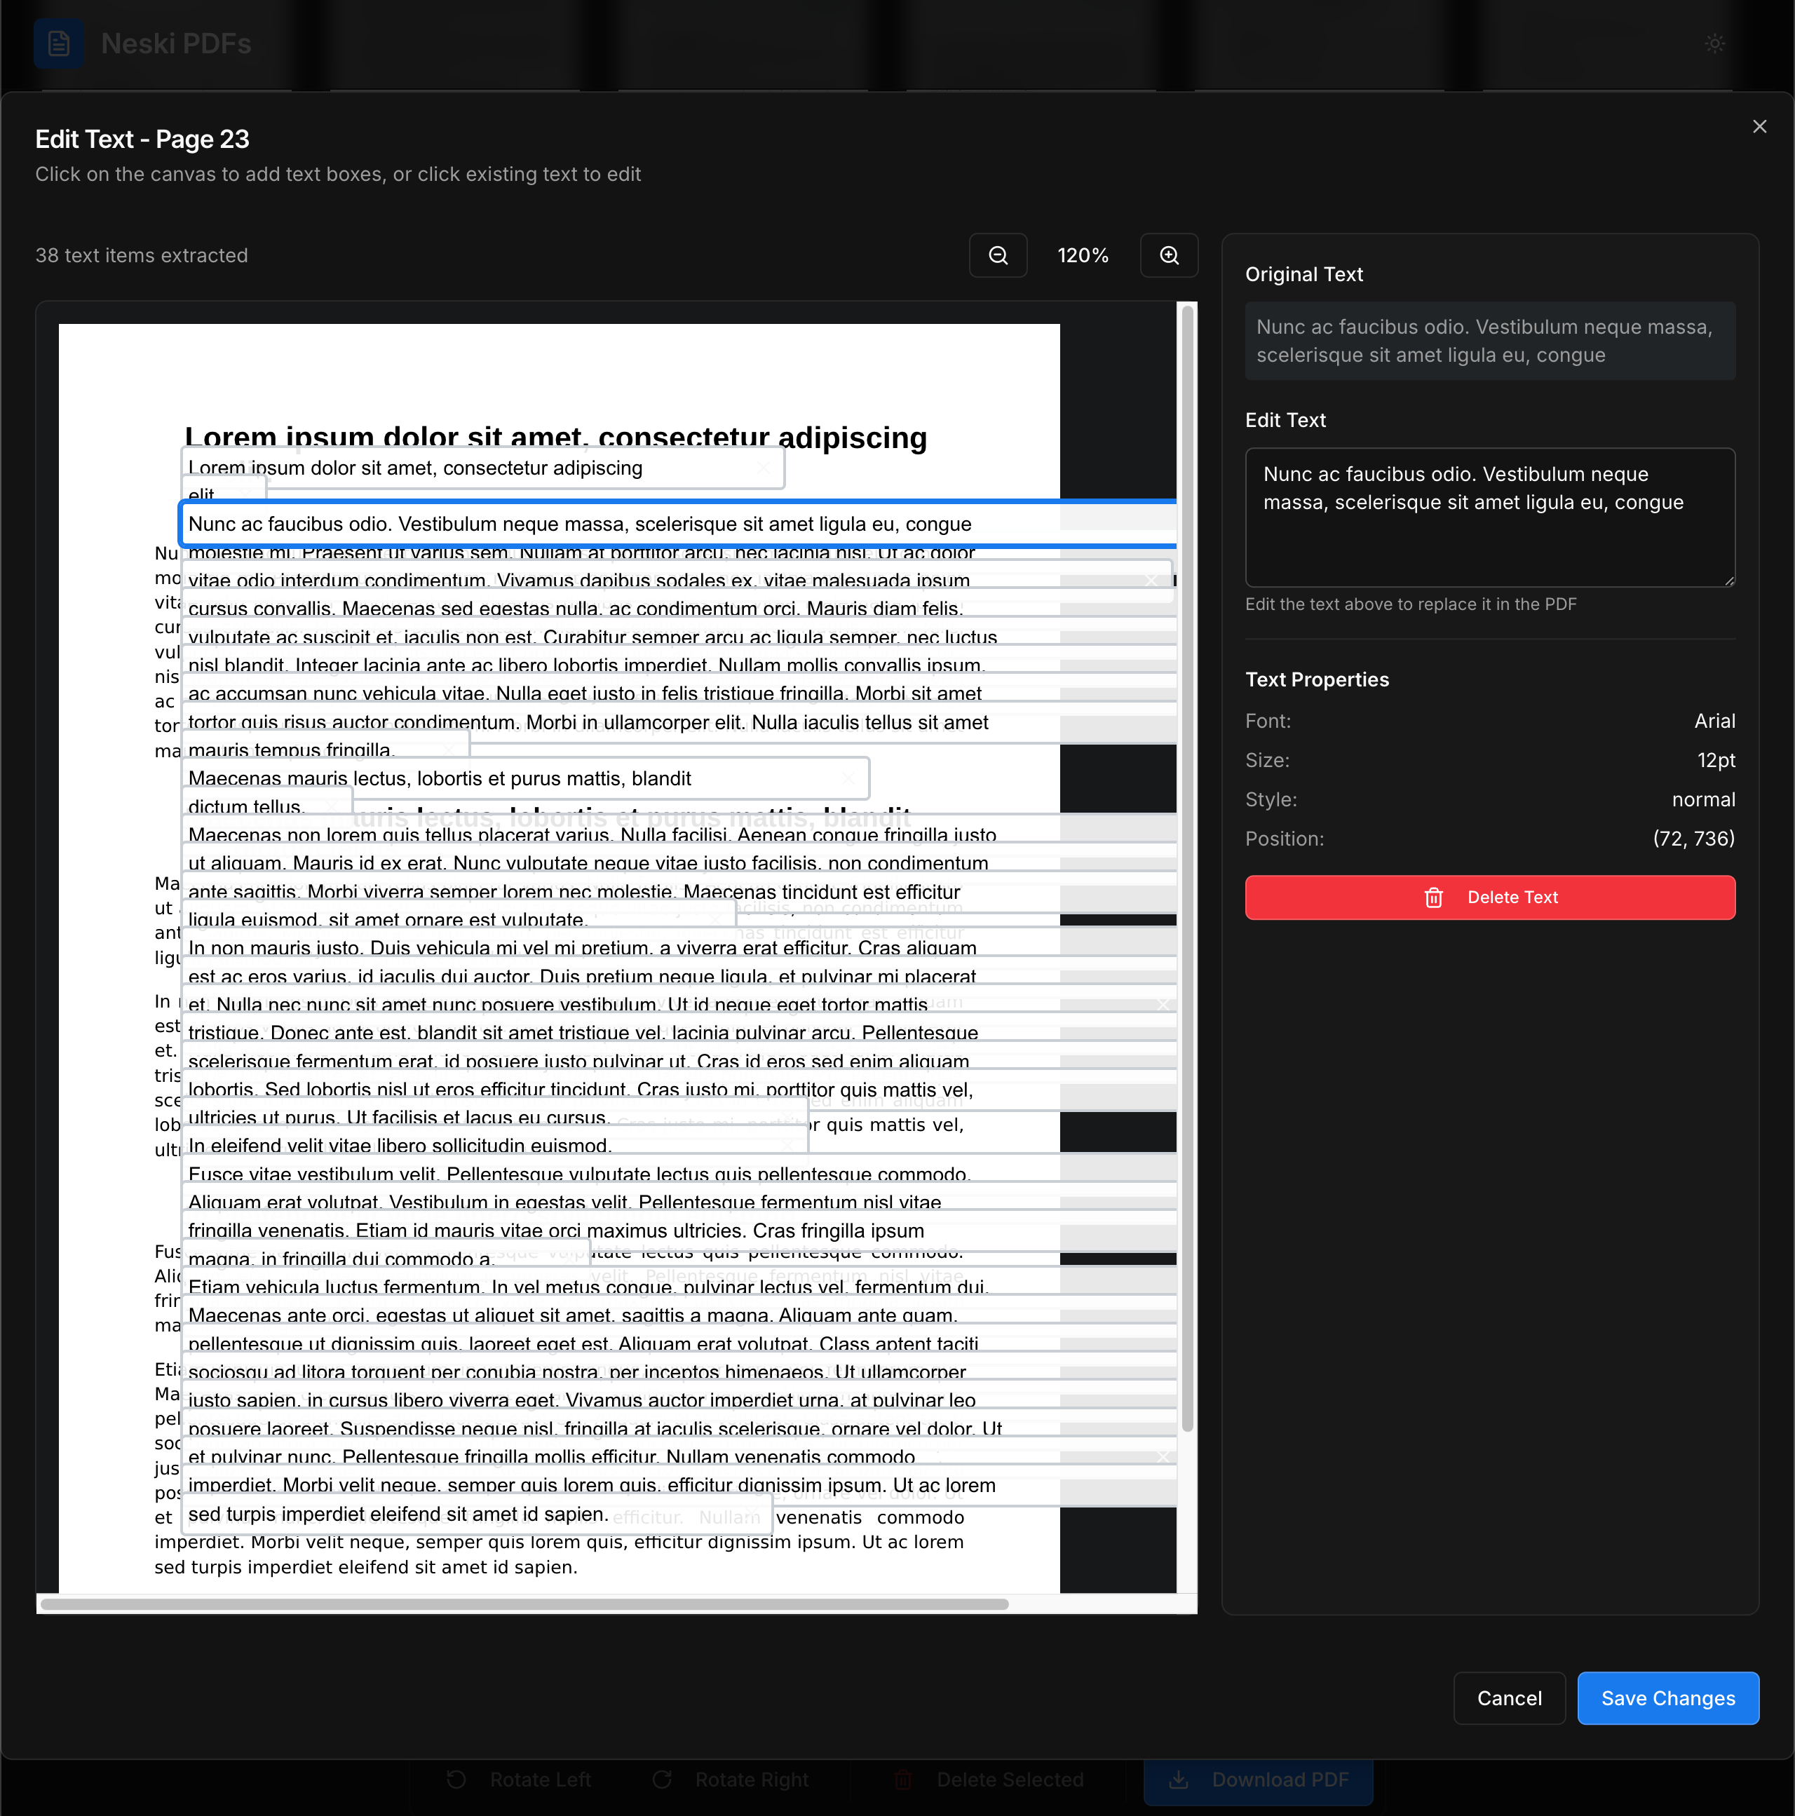Remove the Lorem ipsum text box
Image resolution: width=1795 pixels, height=1816 pixels.
pyautogui.click(x=764, y=467)
